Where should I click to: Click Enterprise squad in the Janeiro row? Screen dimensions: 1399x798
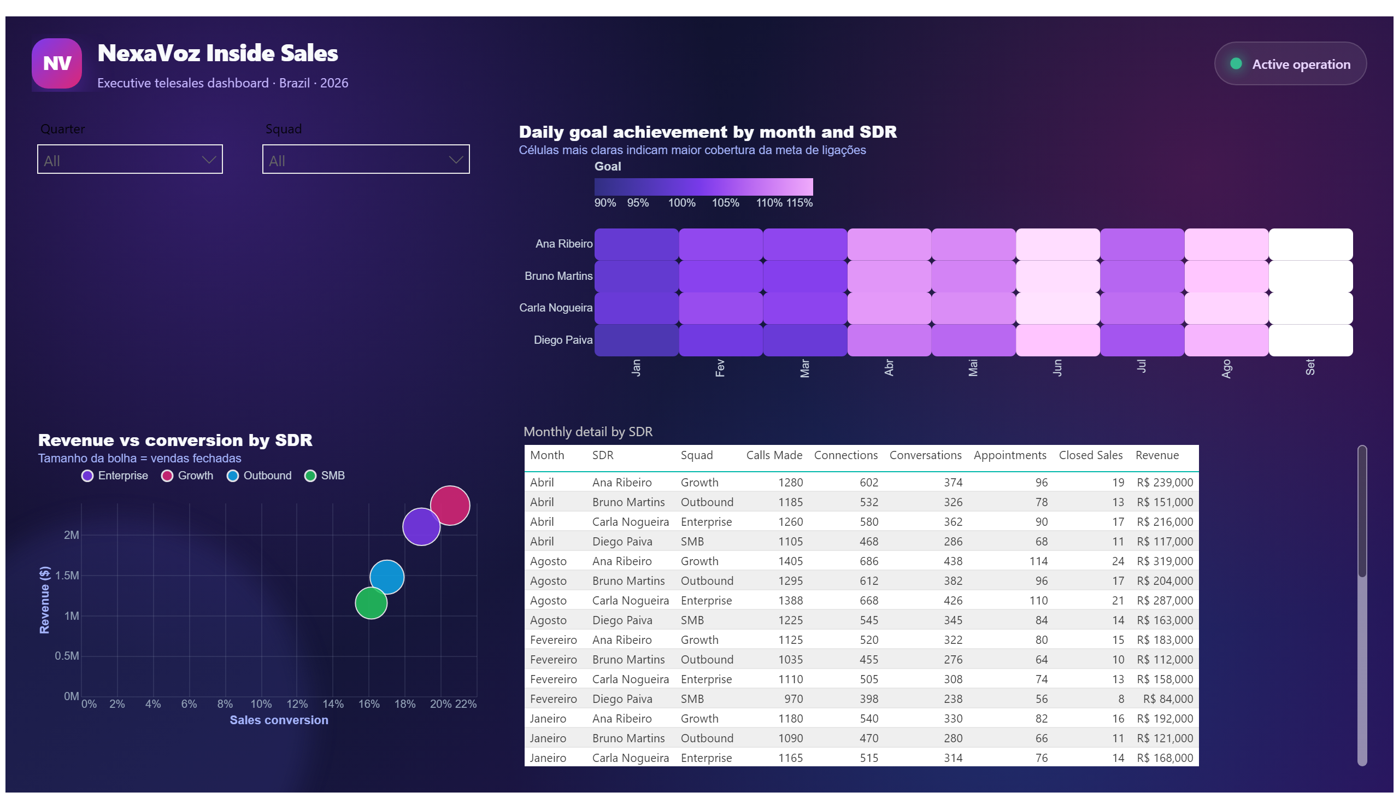(706, 759)
